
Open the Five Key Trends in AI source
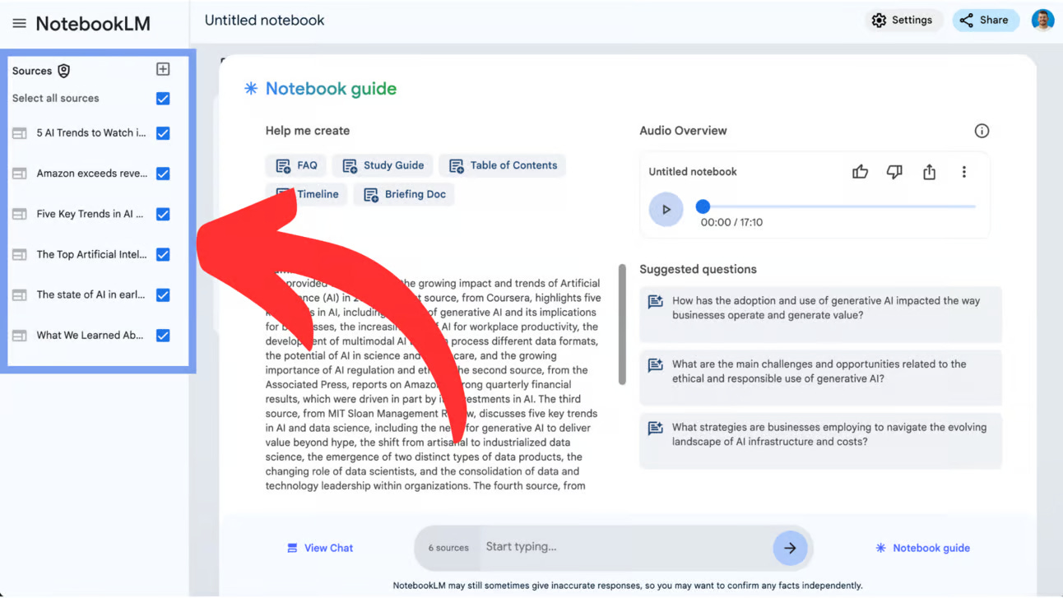coord(91,214)
